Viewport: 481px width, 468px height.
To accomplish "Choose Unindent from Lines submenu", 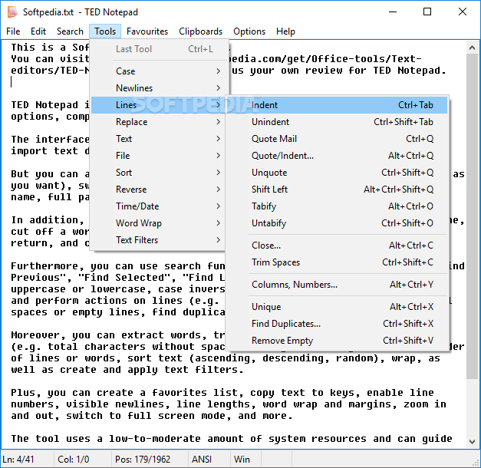I will point(337,122).
